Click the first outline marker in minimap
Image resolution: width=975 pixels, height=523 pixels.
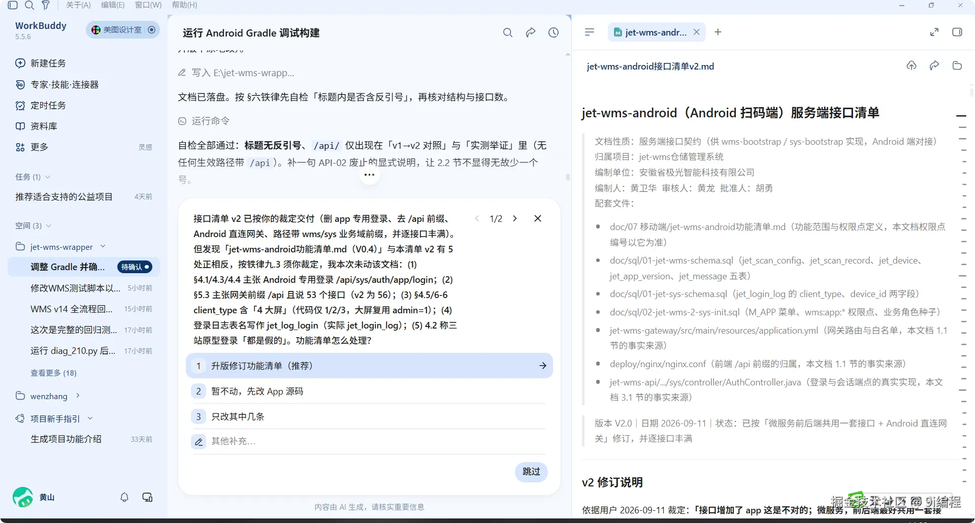961,116
